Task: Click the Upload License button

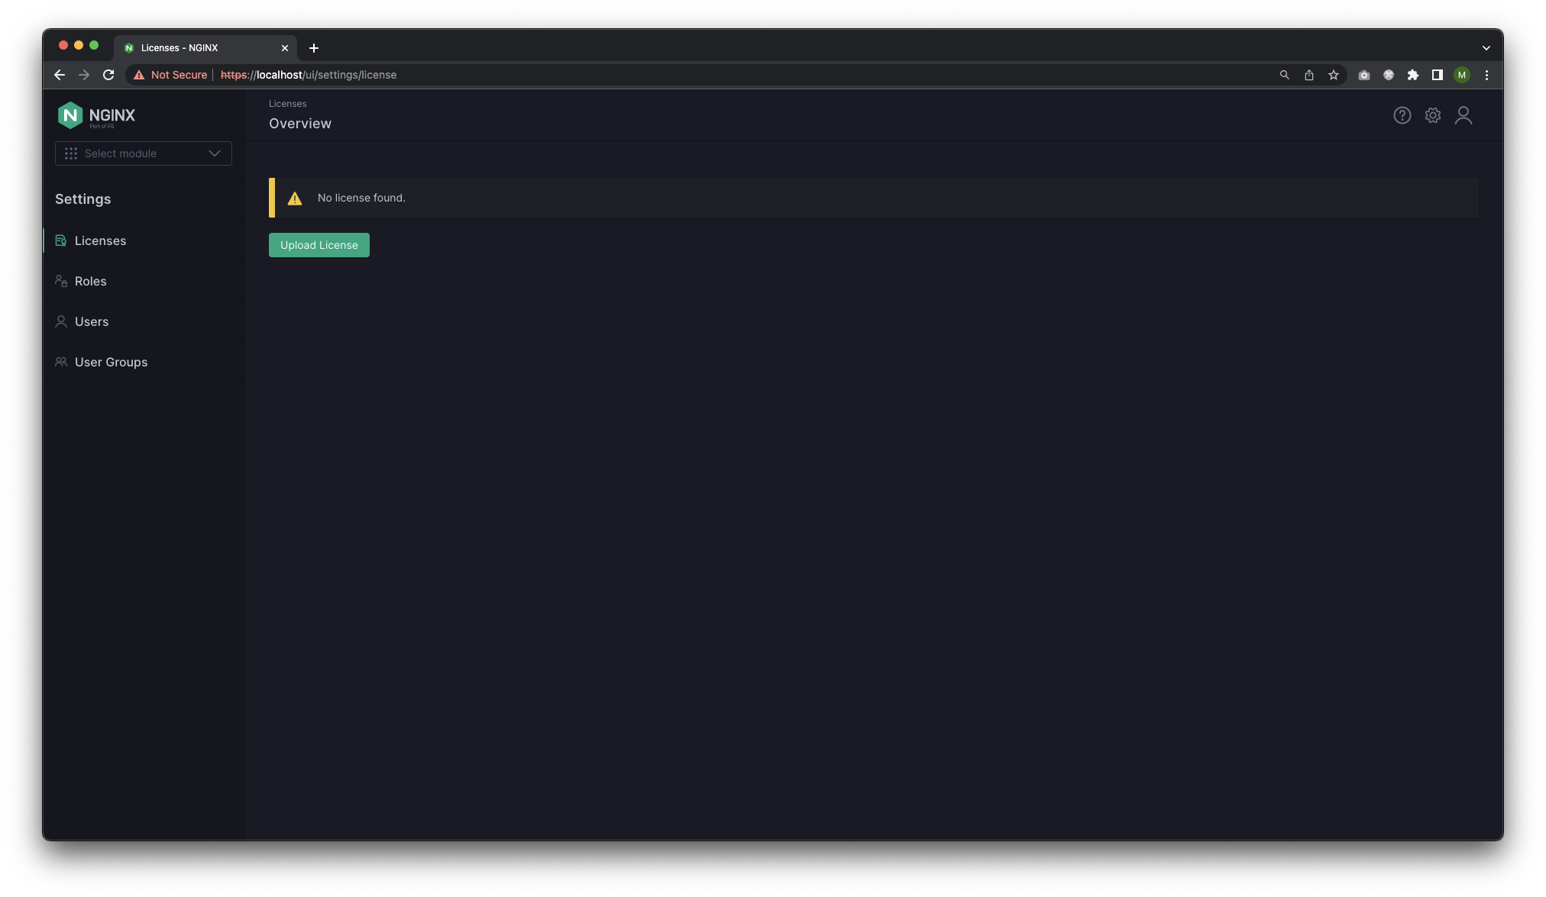Action: pyautogui.click(x=319, y=245)
